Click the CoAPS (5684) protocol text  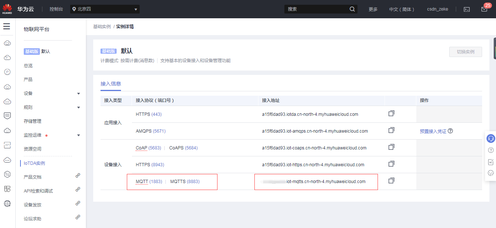click(x=183, y=148)
